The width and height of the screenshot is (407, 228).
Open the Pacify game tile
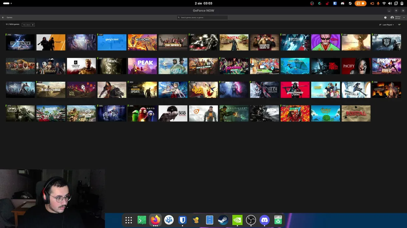click(x=356, y=66)
